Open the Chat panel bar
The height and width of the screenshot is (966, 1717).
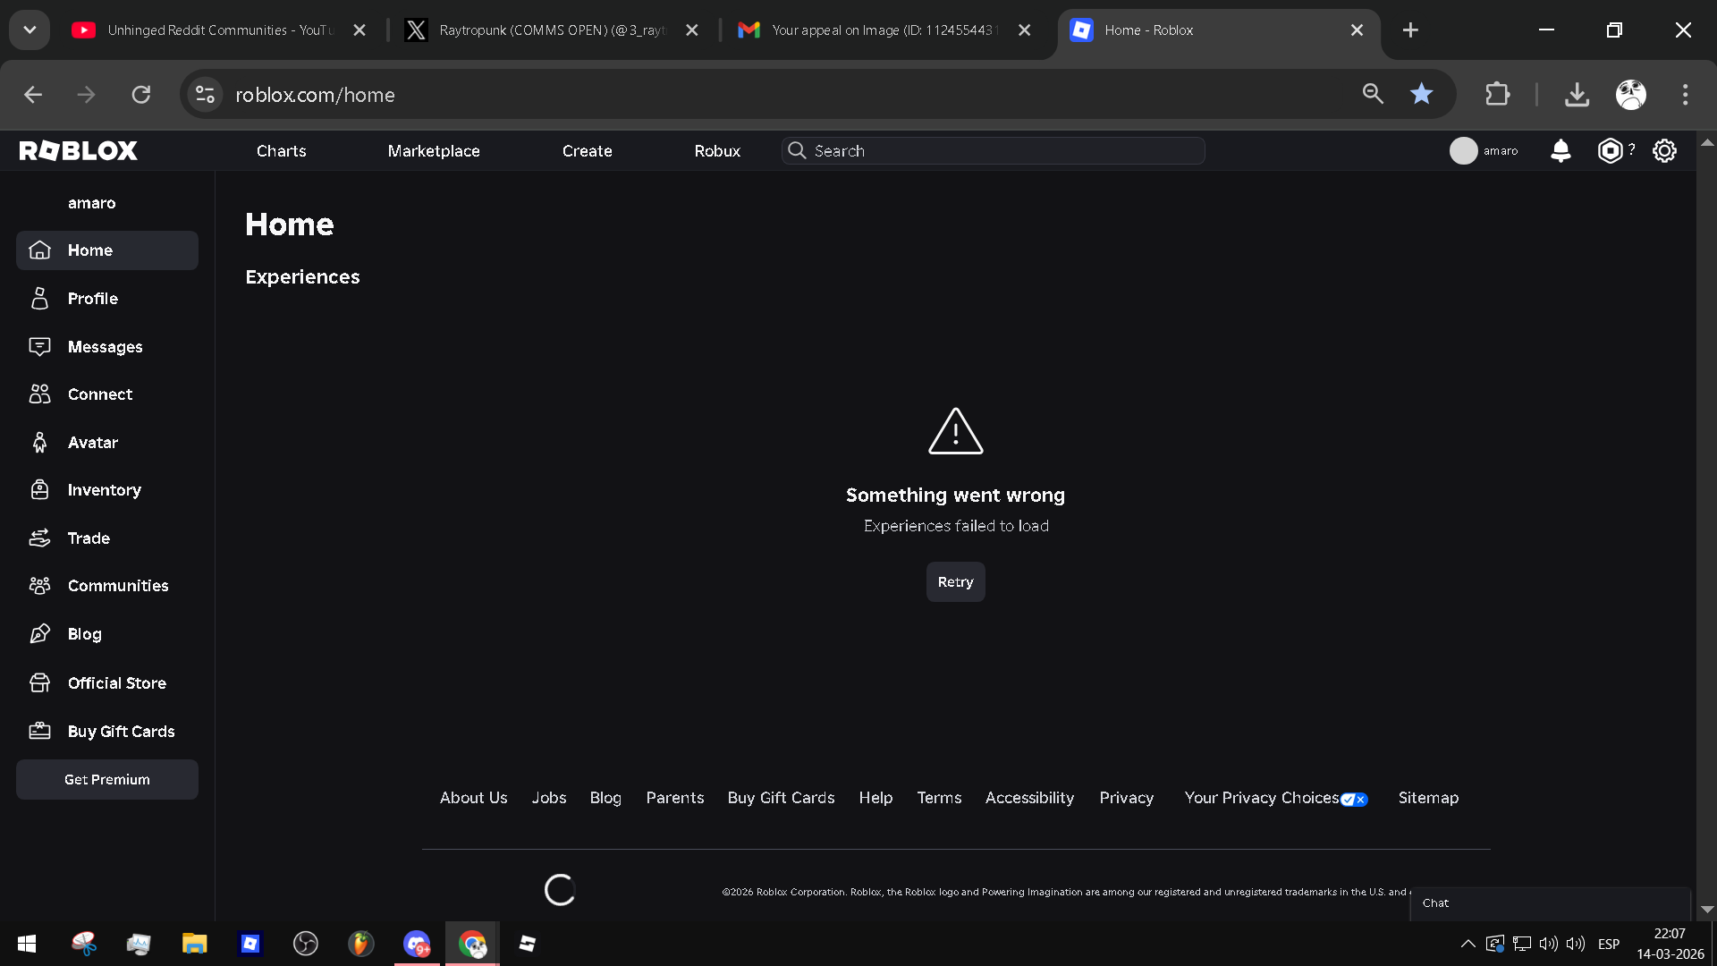(1551, 902)
